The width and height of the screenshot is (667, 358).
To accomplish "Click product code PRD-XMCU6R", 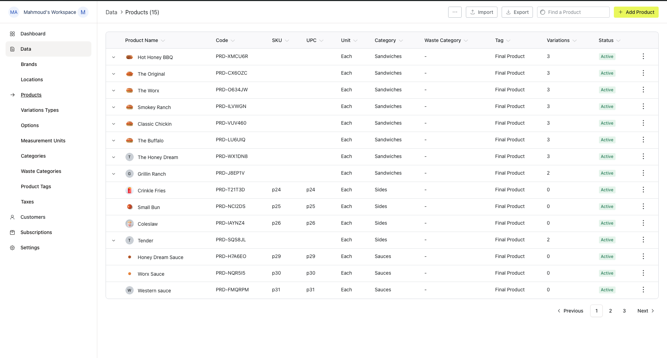I will (232, 56).
